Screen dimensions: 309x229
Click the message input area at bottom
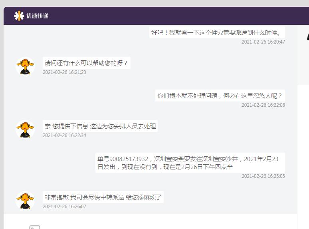point(151,221)
